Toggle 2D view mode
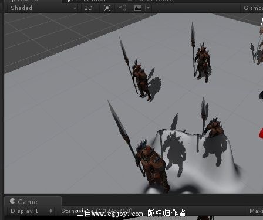 pyautogui.click(x=88, y=8)
